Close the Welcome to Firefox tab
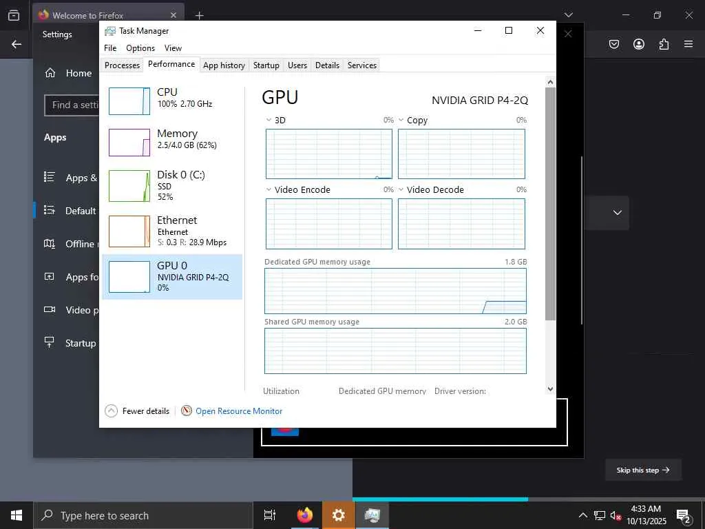The height and width of the screenshot is (529, 705). point(173,15)
